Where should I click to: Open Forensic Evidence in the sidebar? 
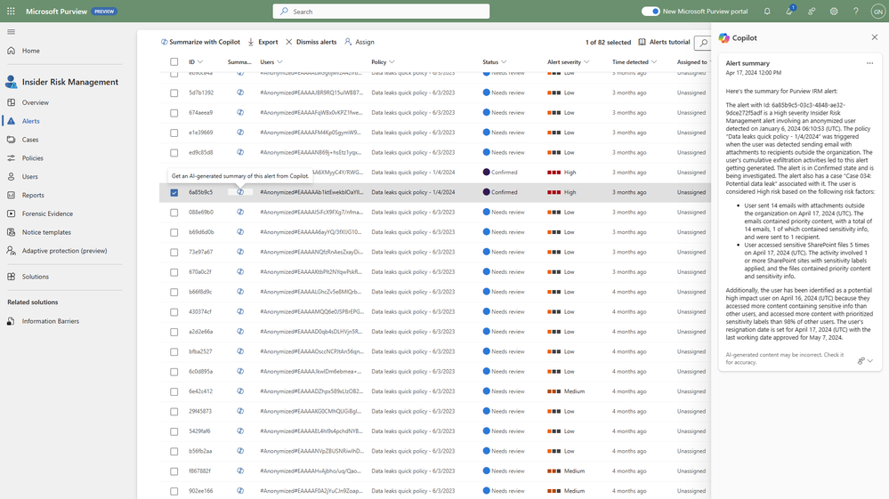click(x=47, y=213)
